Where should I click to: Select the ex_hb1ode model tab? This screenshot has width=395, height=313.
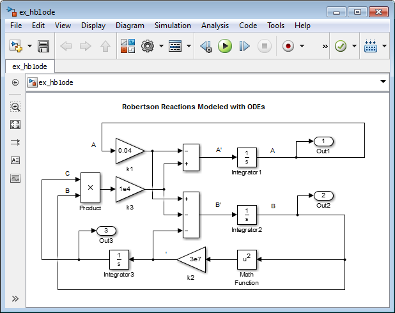pos(30,66)
